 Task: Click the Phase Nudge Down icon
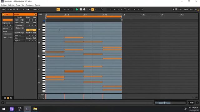14,9
